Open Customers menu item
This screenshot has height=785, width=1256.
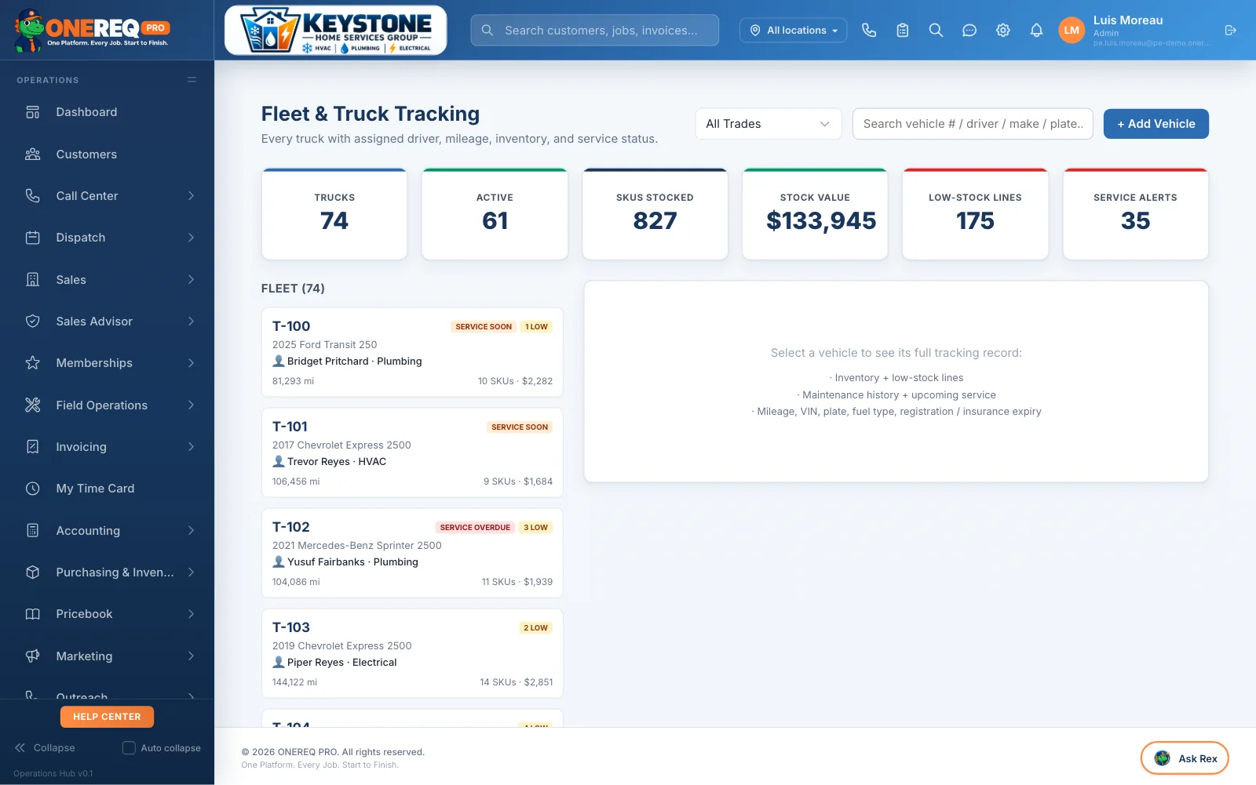(107, 154)
